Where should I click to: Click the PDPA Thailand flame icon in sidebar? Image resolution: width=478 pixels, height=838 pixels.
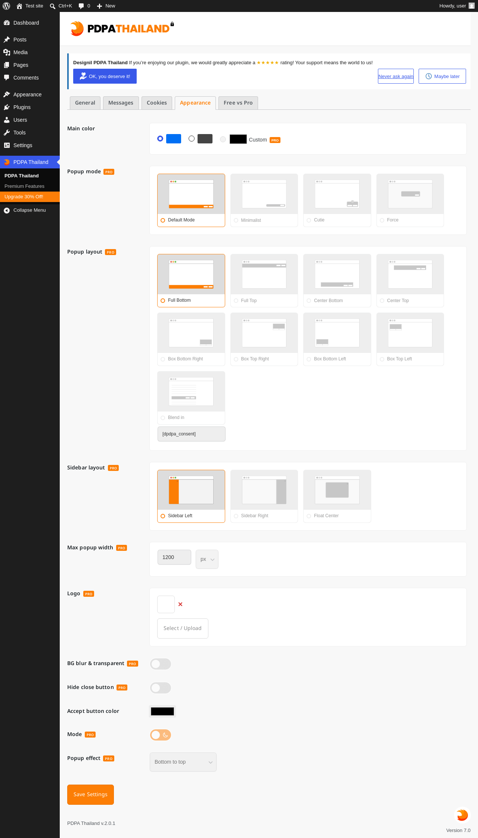[x=7, y=162]
